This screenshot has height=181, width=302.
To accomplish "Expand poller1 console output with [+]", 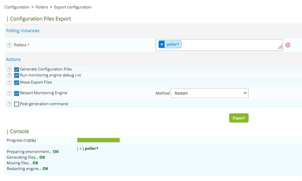I will click(x=80, y=149).
